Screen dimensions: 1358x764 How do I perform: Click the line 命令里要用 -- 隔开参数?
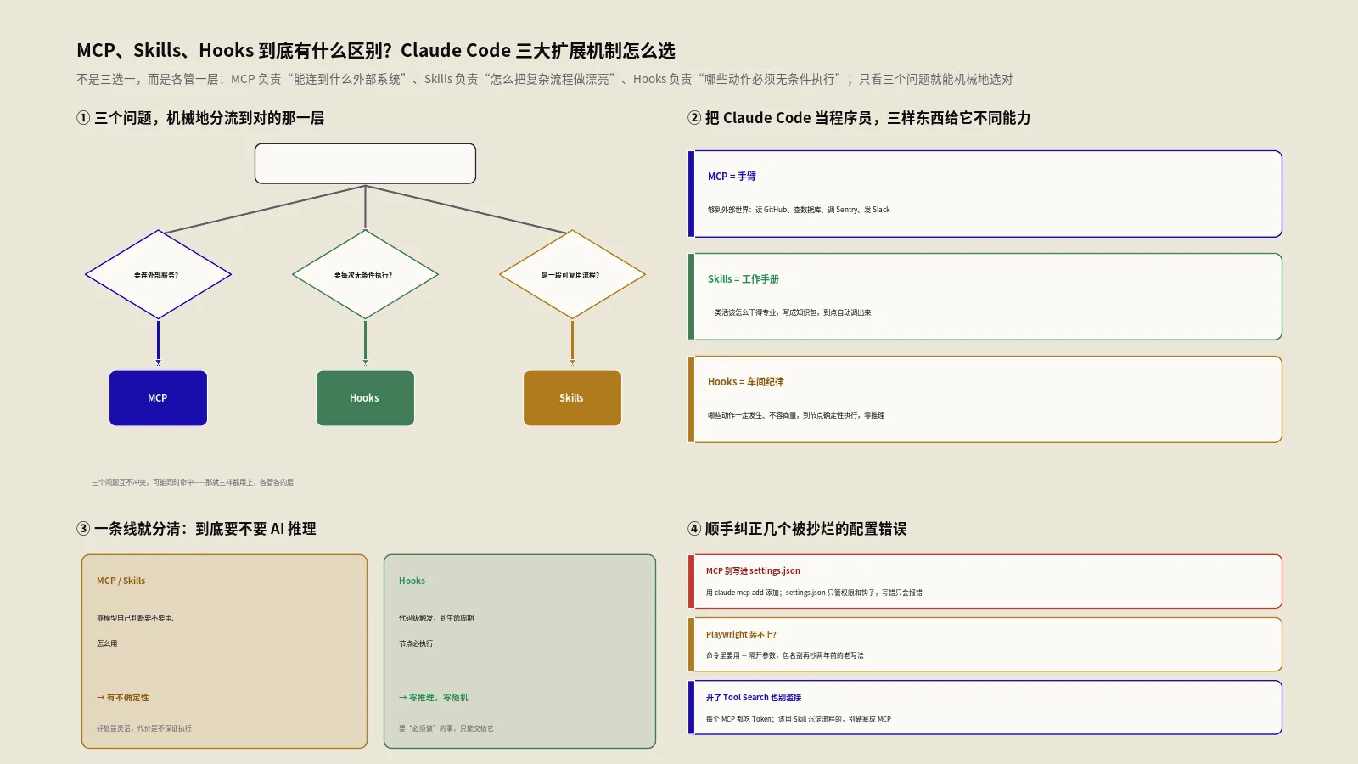(x=785, y=655)
